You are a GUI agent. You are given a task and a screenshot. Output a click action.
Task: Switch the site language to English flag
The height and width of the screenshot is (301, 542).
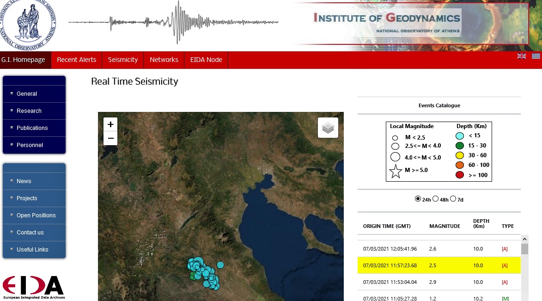(x=522, y=56)
